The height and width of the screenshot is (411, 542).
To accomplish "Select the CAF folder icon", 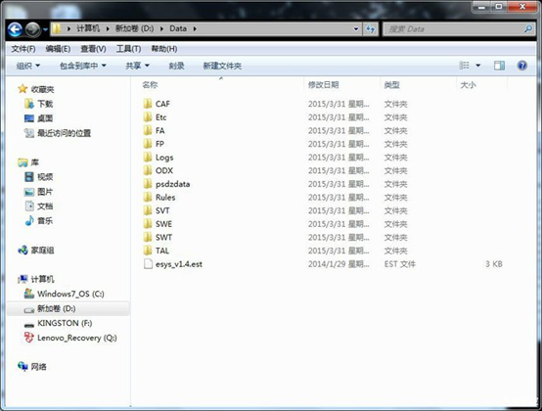I will [x=148, y=104].
